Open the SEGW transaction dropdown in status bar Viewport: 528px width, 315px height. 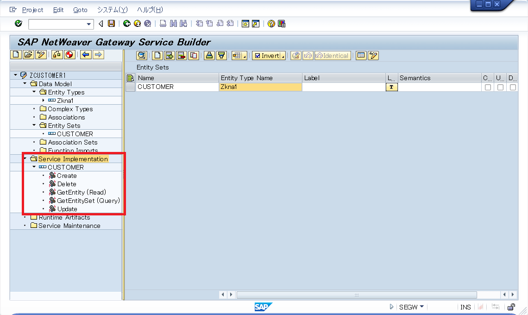point(421,307)
